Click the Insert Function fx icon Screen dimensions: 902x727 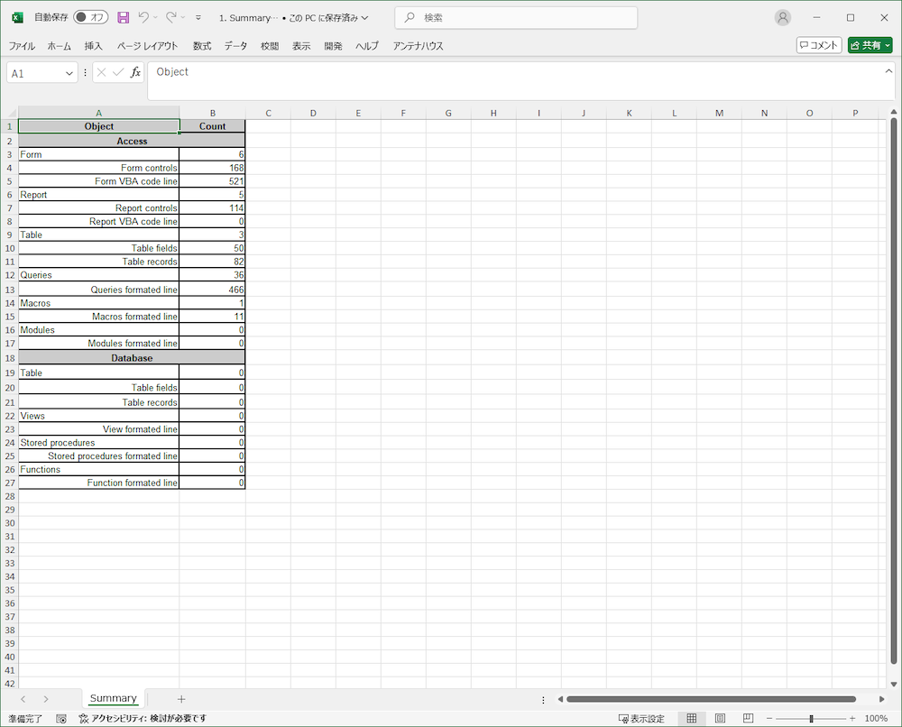pyautogui.click(x=135, y=73)
